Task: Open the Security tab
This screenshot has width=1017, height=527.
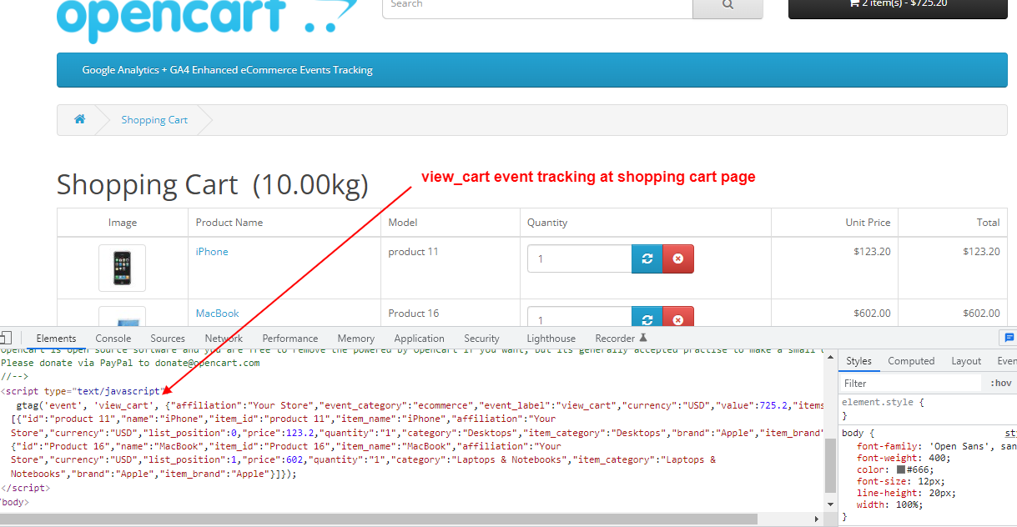Action: [481, 339]
